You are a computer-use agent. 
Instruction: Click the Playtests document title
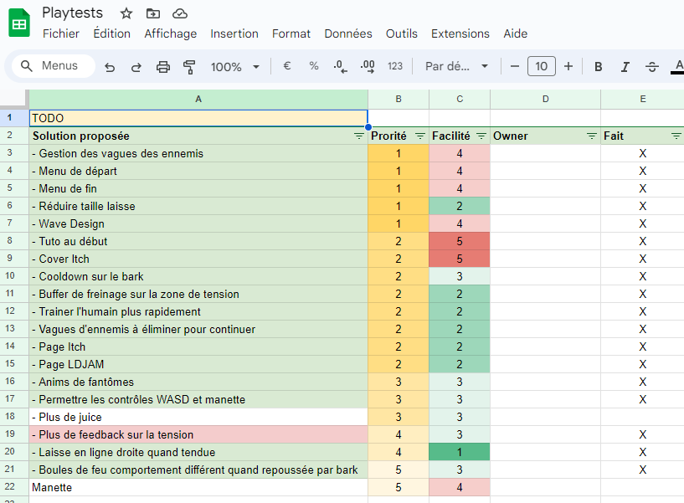(x=72, y=13)
